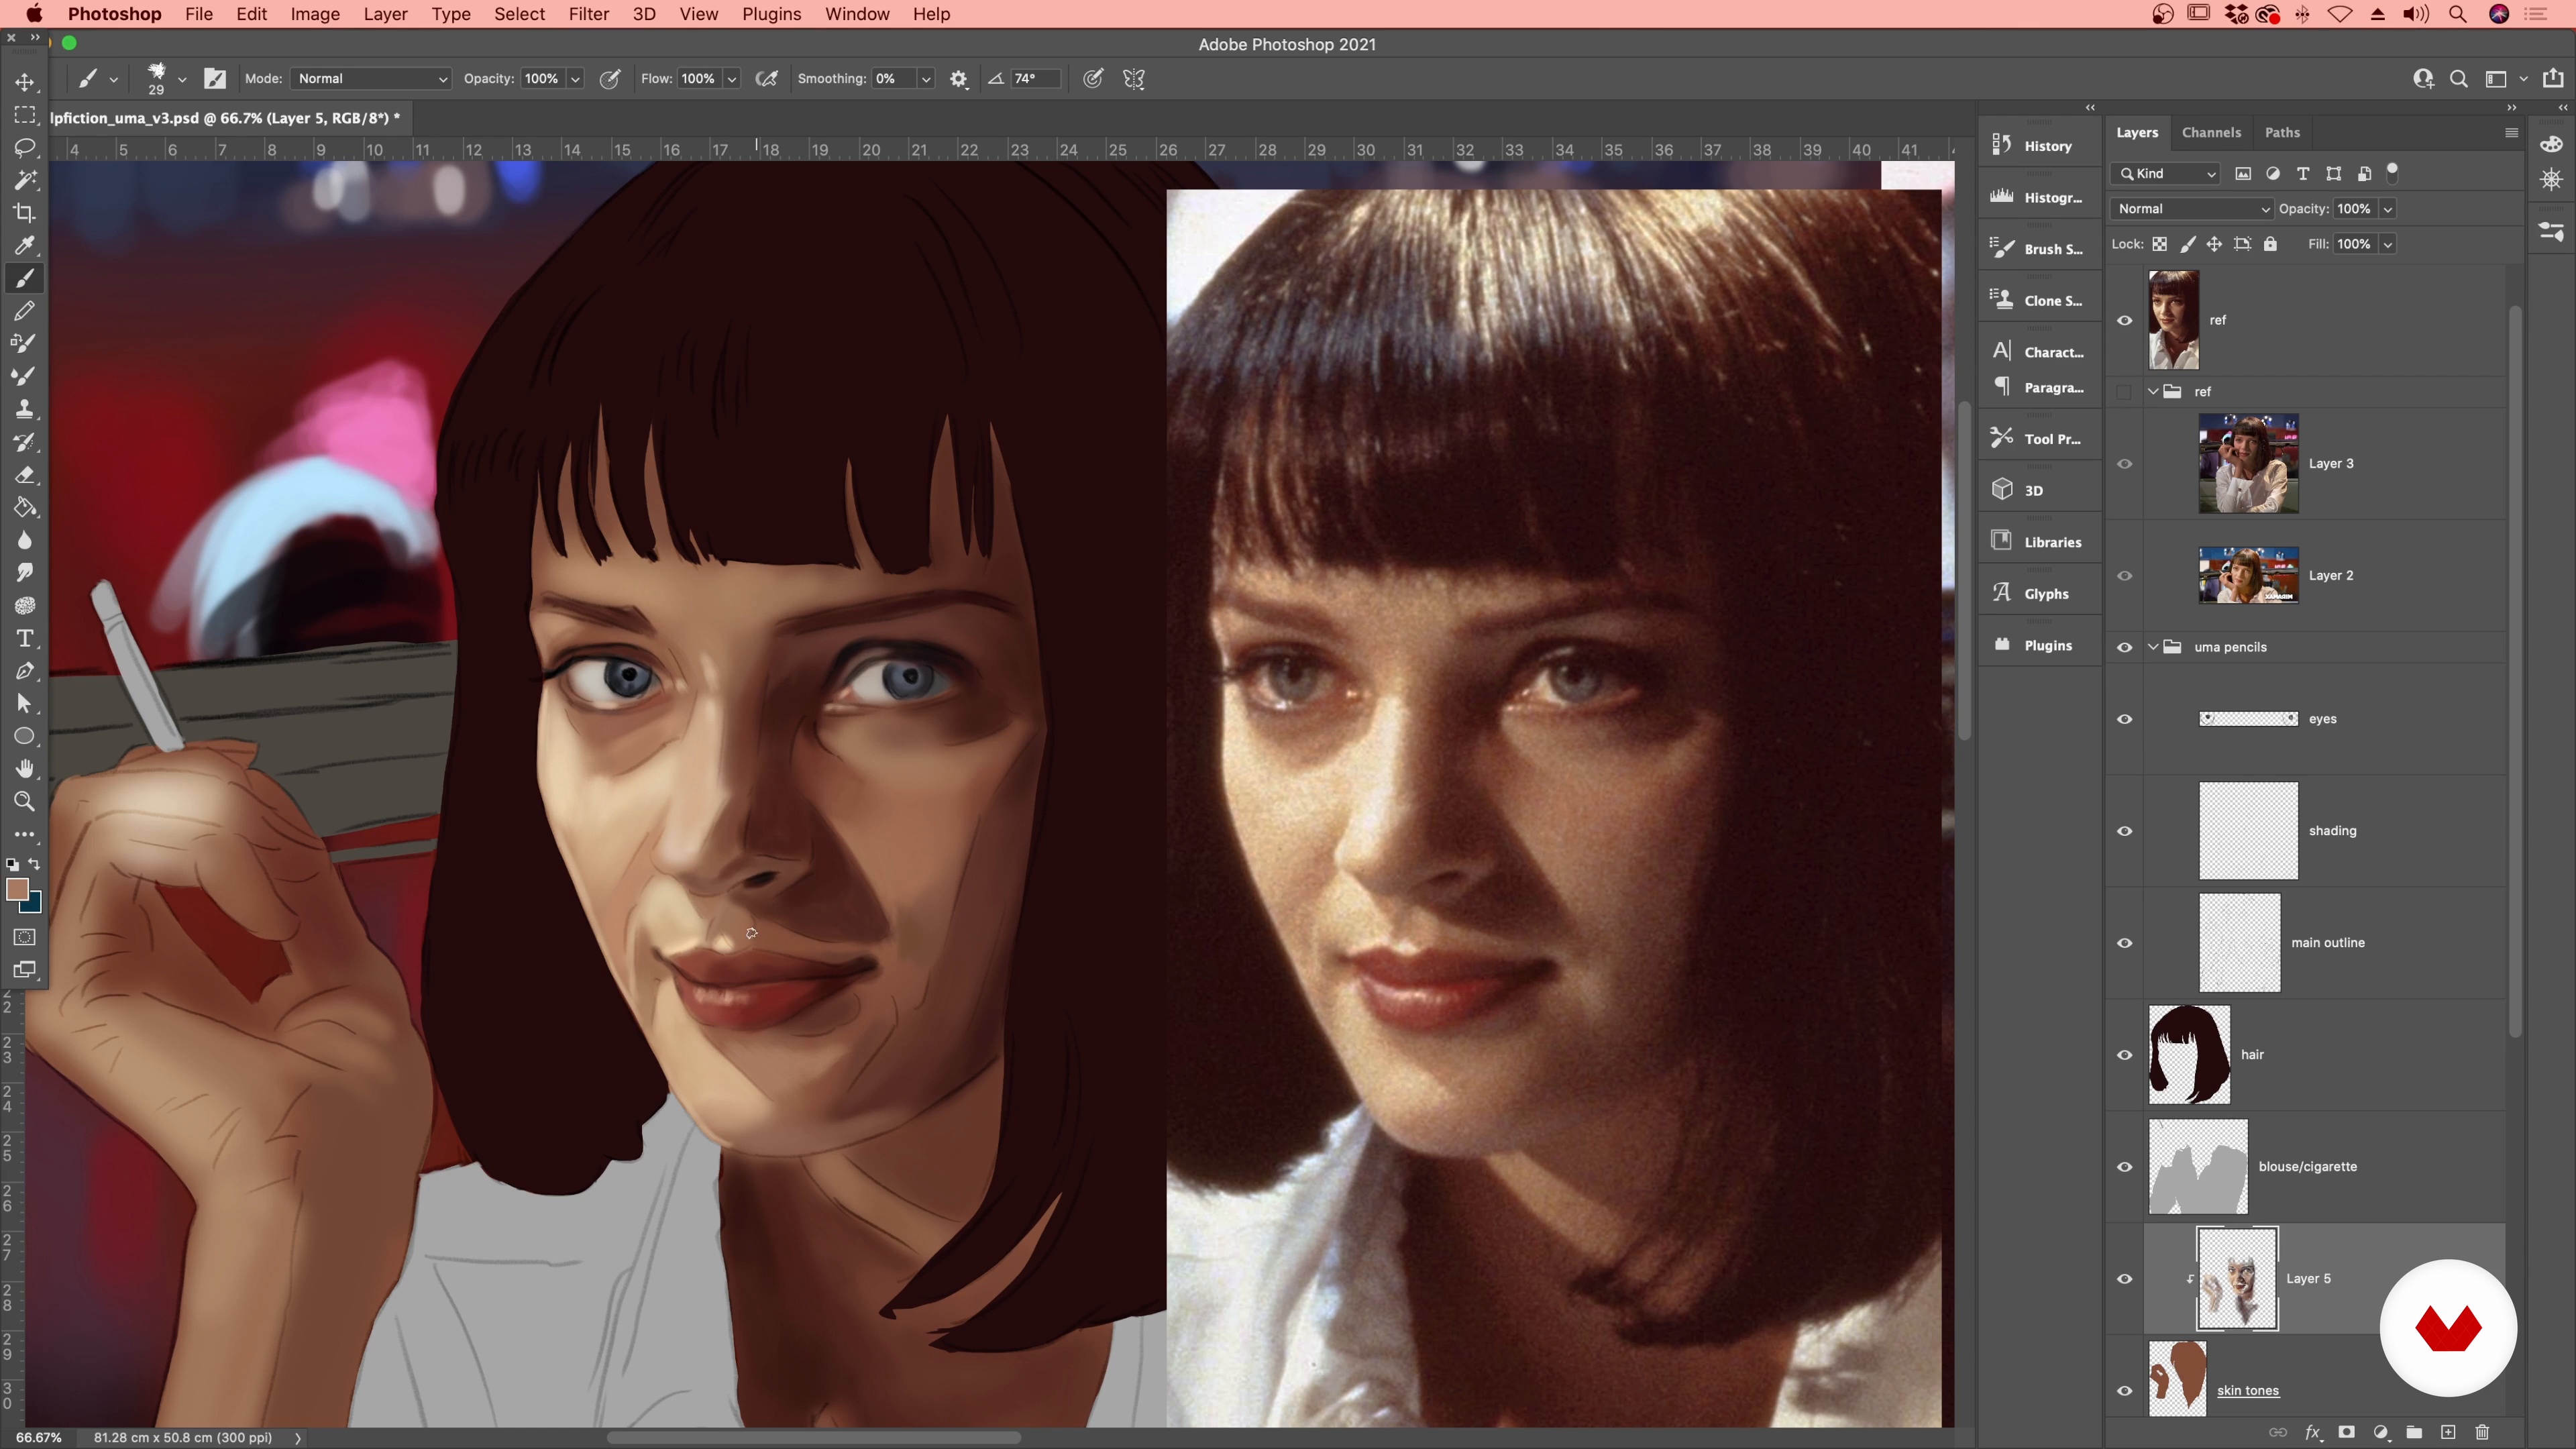
Task: Select the Zoom tool
Action: 25,802
